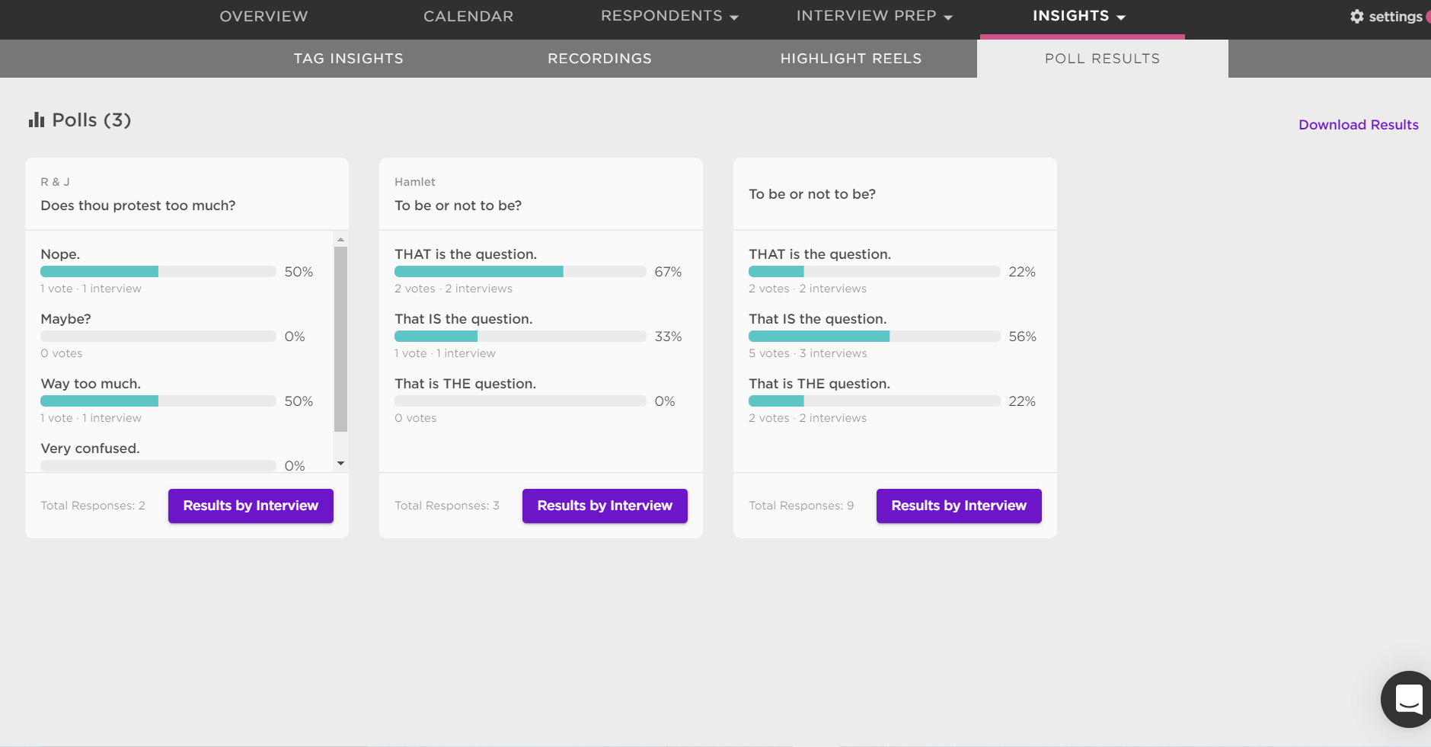Viewport: 1431px width, 747px height.
Task: Click the settings gear icon
Action: point(1356,16)
